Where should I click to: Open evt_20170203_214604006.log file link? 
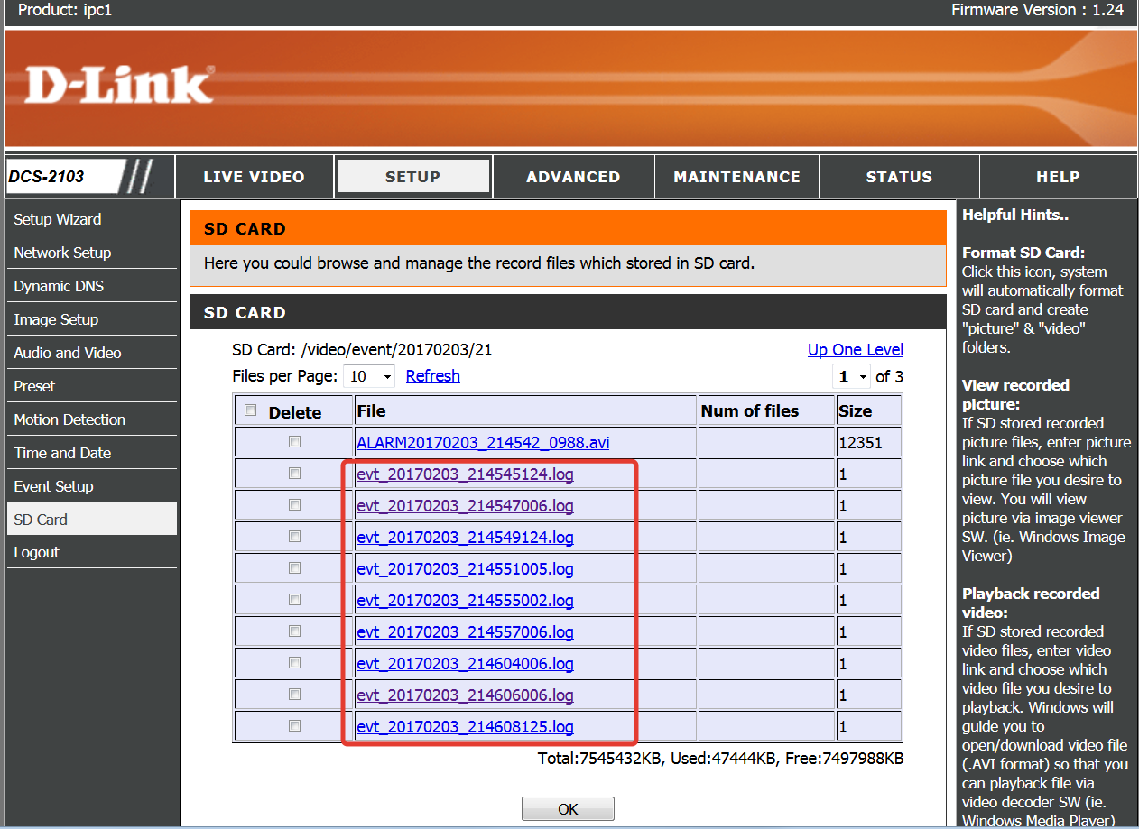click(465, 664)
